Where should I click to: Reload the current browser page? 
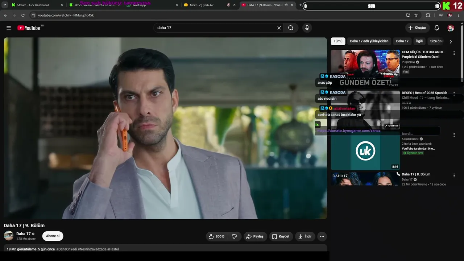tap(23, 15)
